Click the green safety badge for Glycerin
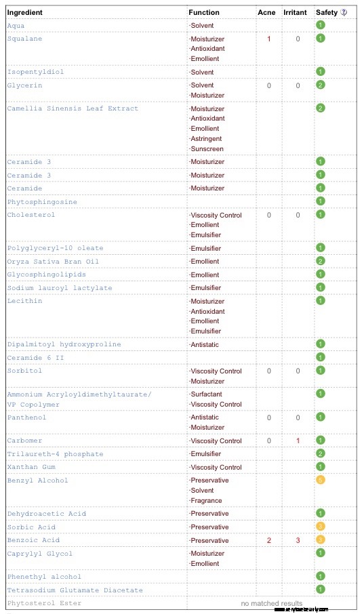364x614 pixels. 321,85
